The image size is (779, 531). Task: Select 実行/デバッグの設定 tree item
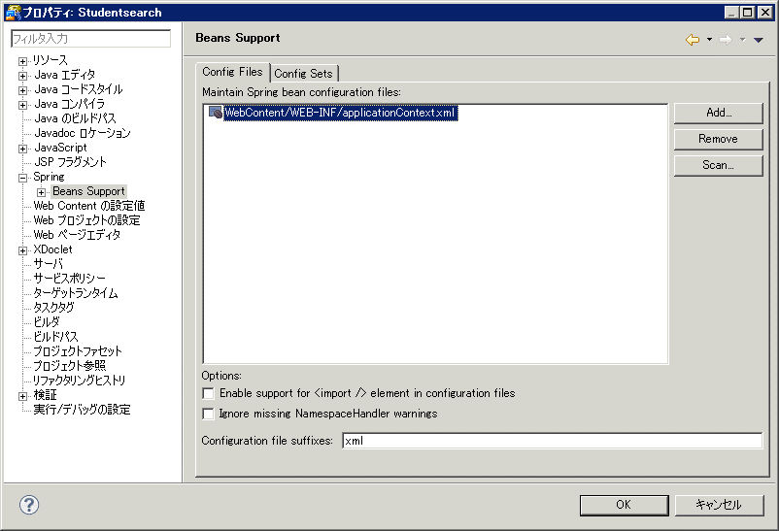82,410
